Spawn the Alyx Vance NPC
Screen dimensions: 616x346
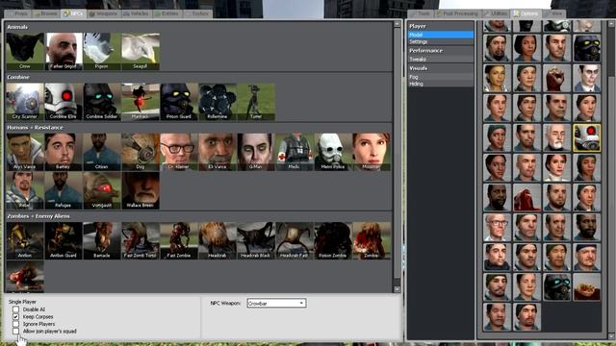point(25,152)
